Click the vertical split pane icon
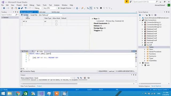This screenshot has width=171, height=96. (132, 51)
